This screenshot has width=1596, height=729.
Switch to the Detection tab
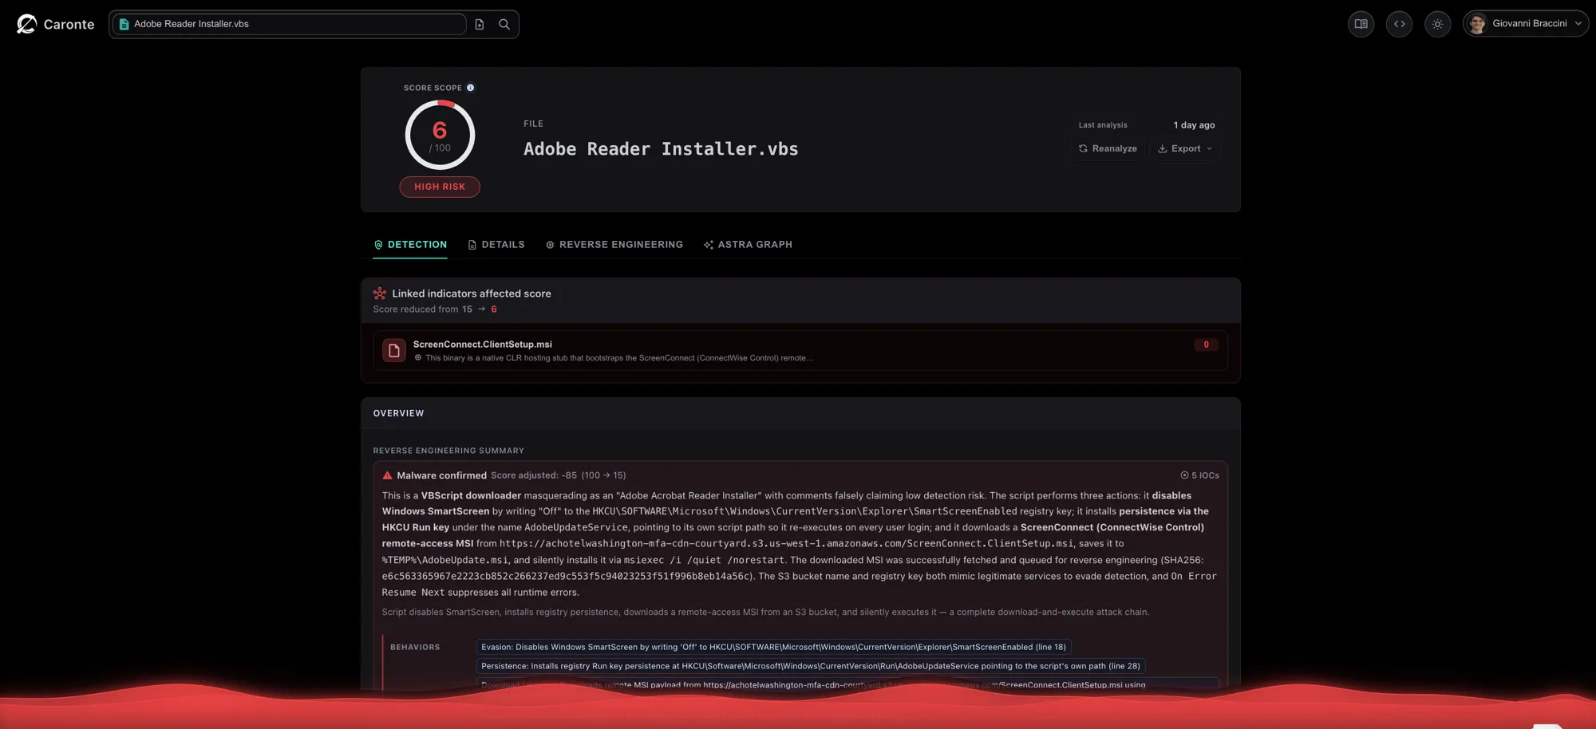tap(410, 245)
